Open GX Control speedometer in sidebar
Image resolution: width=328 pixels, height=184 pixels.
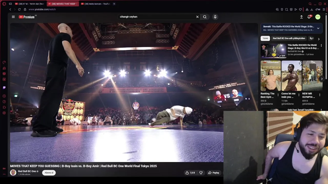tap(4, 62)
